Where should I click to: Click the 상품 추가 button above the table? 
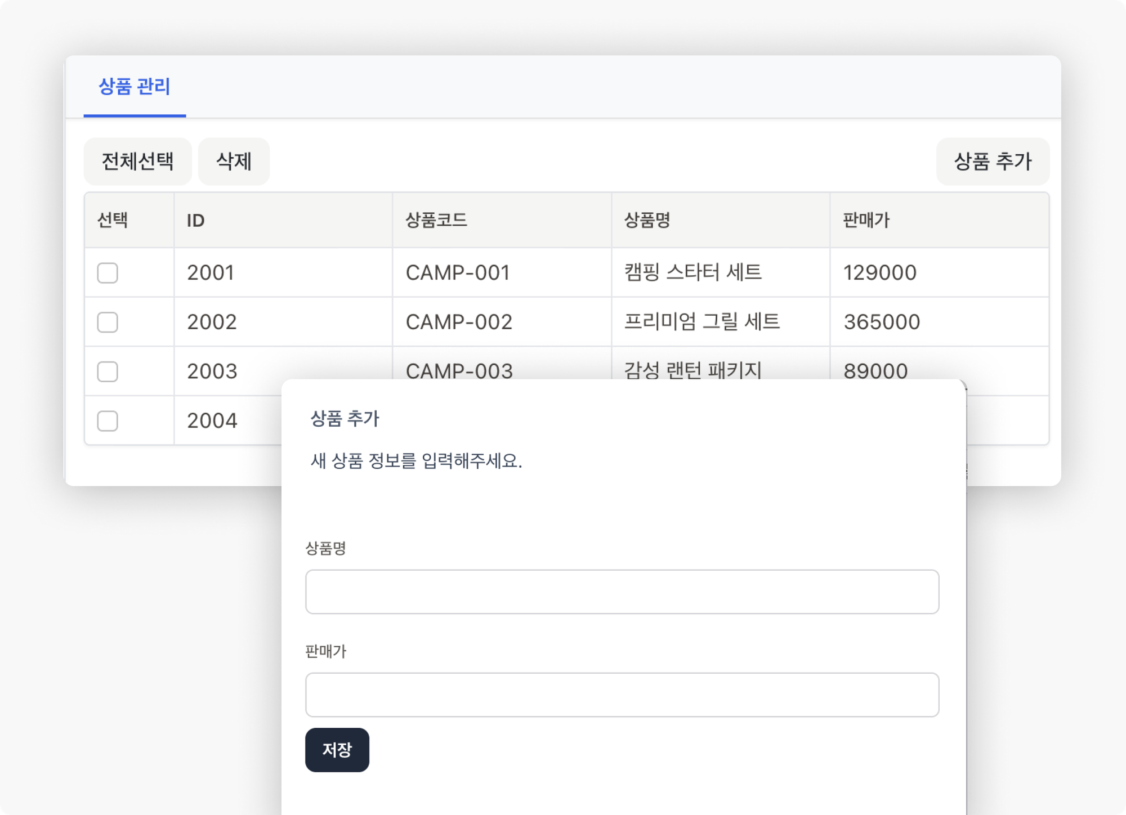pyautogui.click(x=992, y=162)
